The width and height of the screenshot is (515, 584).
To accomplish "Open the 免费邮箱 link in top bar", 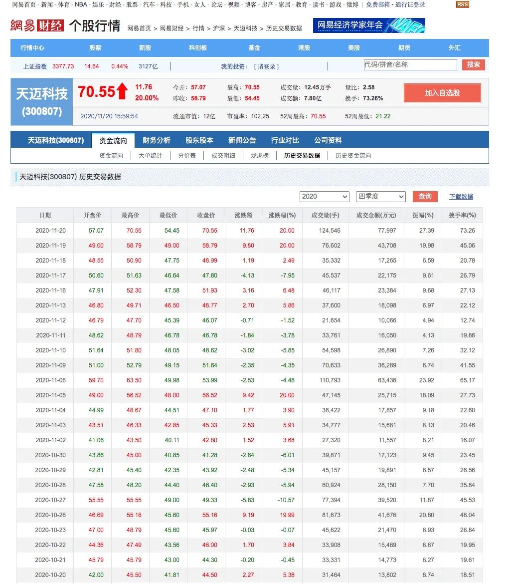I will tap(378, 4).
